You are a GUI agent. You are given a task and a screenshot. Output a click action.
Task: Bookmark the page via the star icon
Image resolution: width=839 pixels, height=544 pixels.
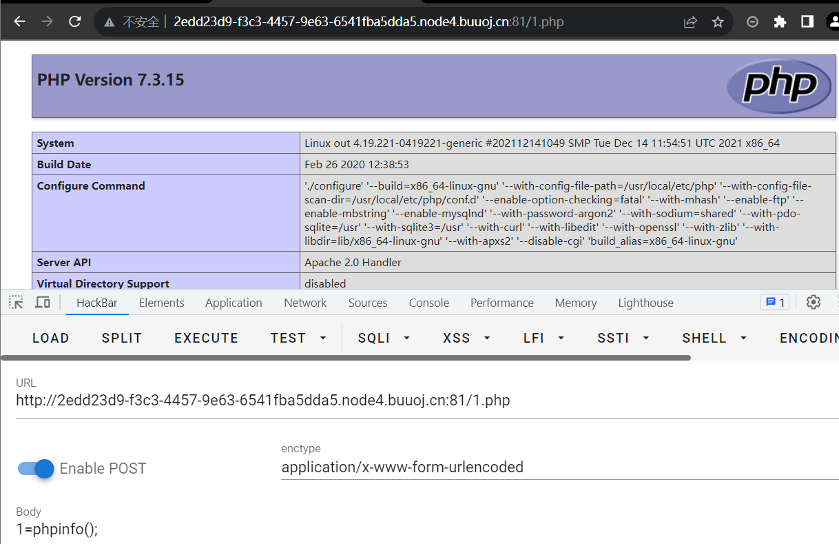coord(718,21)
